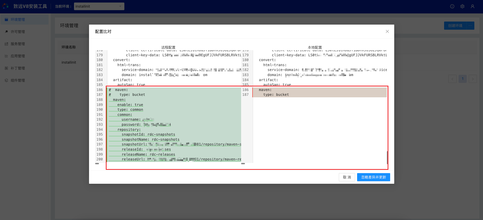This screenshot has width=483, height=220.
Task: Select page 1 in pagination
Action: (463, 79)
